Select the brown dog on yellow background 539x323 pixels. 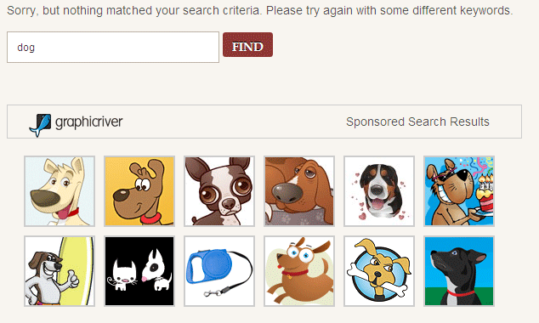[139, 191]
